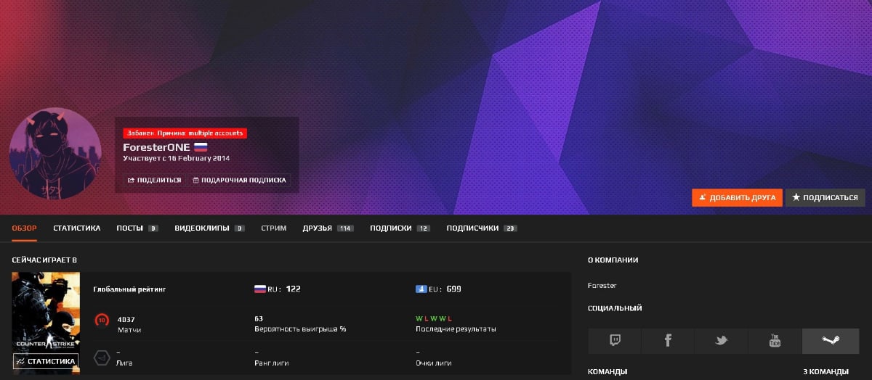Open Статистика button on the game cover
Viewport: 872px width, 380px height.
pos(46,360)
